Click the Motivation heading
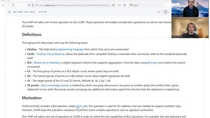 [32, 98]
